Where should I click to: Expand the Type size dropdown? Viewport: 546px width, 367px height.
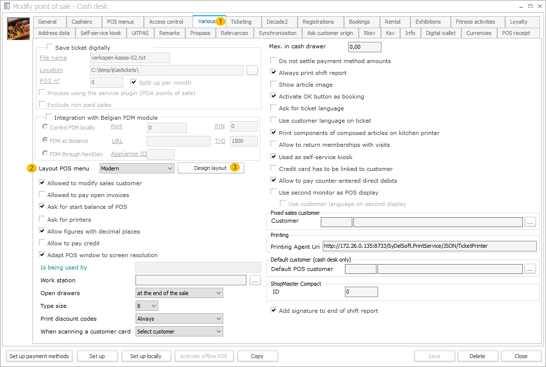pyautogui.click(x=154, y=306)
